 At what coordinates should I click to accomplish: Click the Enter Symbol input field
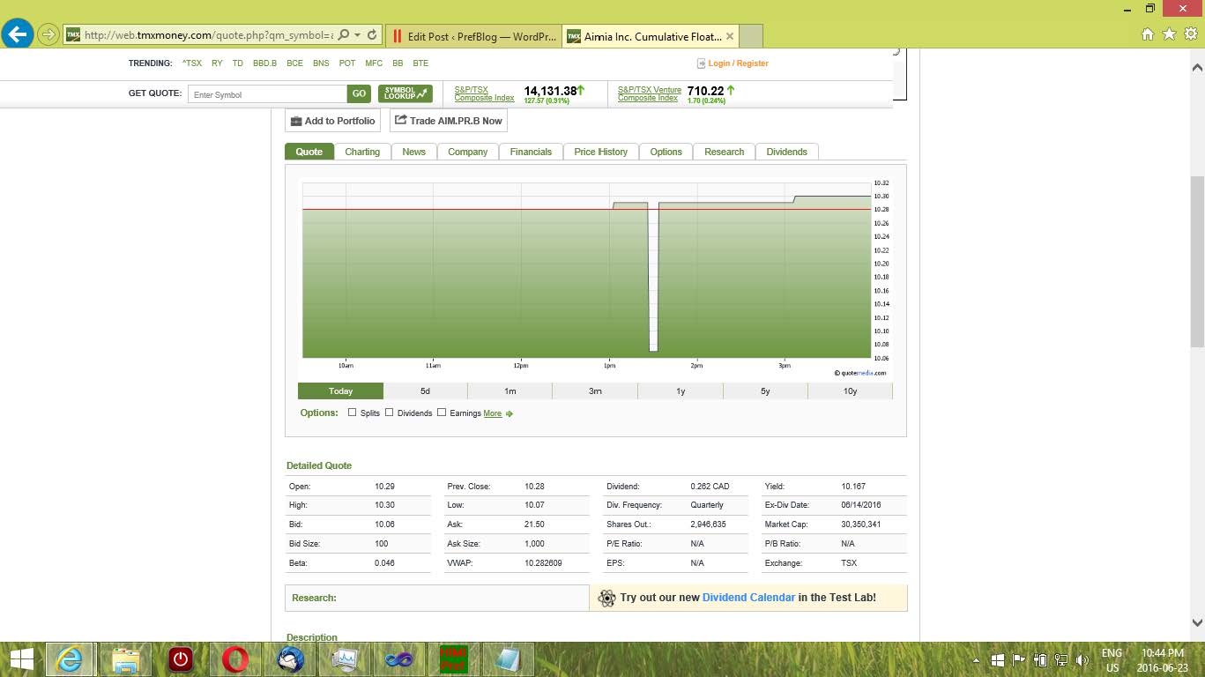[x=267, y=94]
